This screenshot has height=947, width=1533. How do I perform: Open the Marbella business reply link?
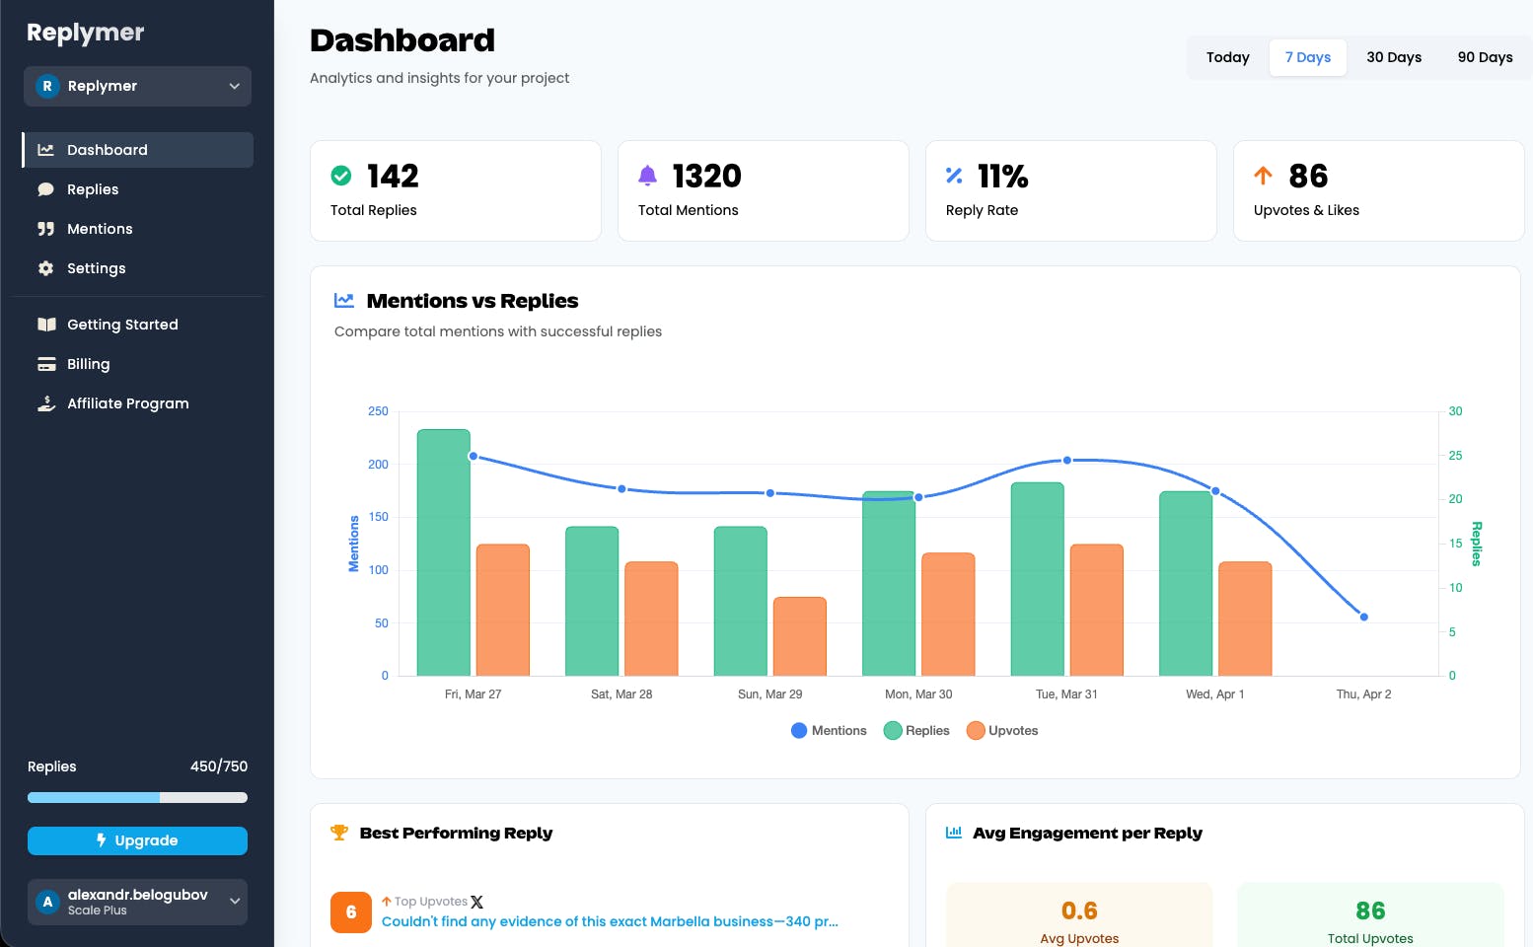click(x=610, y=921)
